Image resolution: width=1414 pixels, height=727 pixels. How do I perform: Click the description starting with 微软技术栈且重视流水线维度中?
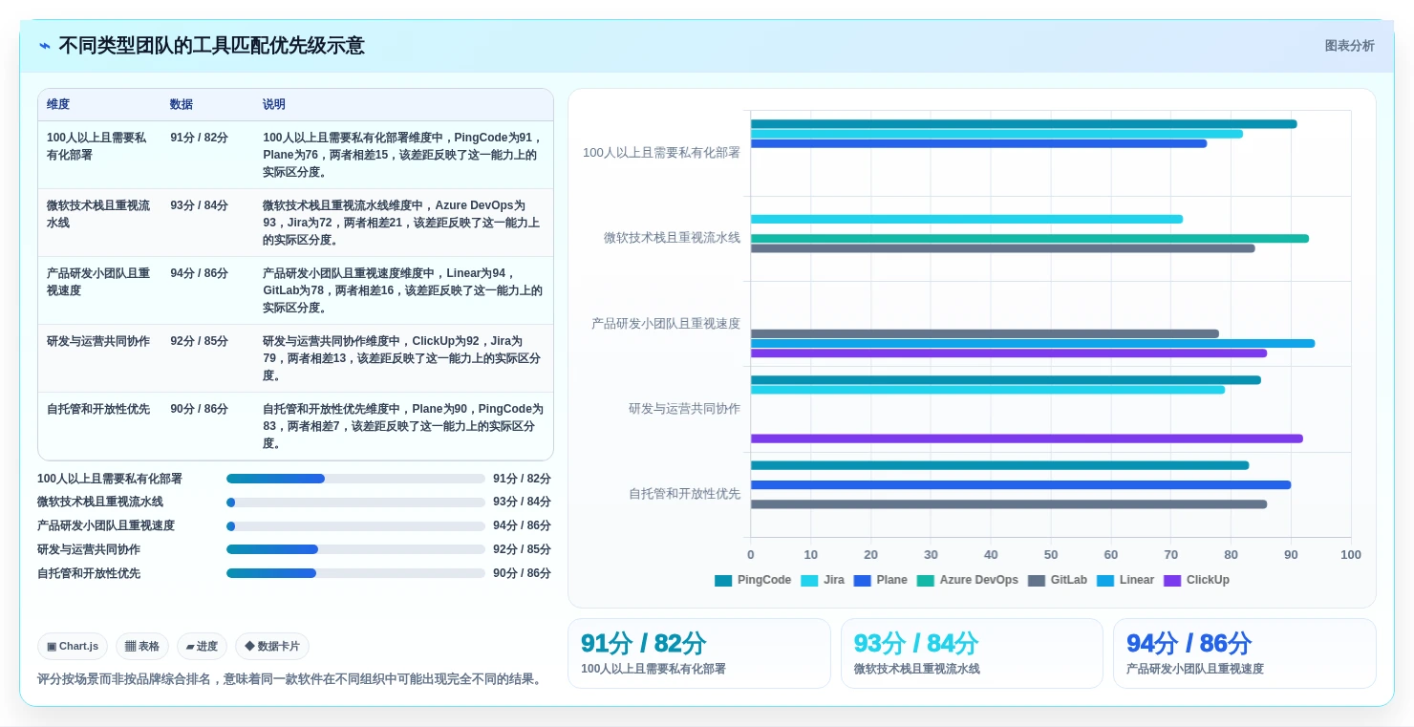402,223
